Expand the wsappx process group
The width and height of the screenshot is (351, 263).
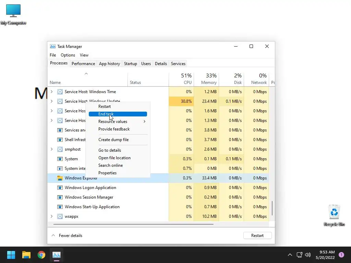52,216
